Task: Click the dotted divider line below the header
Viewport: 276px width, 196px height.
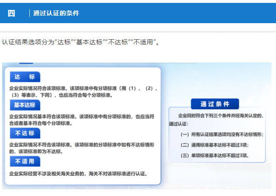Action: point(138,32)
